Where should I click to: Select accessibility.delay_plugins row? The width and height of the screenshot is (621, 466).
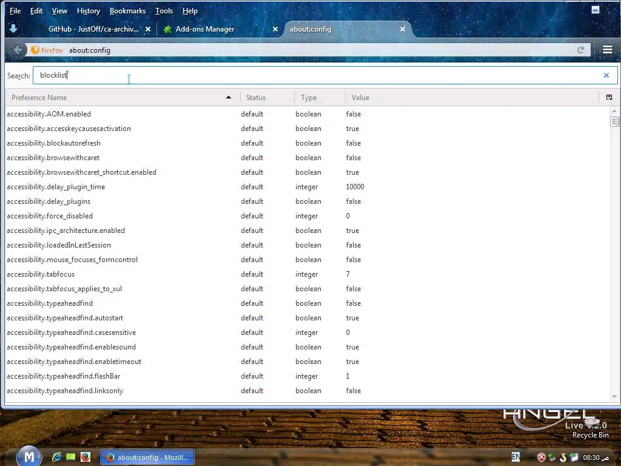pyautogui.click(x=307, y=201)
